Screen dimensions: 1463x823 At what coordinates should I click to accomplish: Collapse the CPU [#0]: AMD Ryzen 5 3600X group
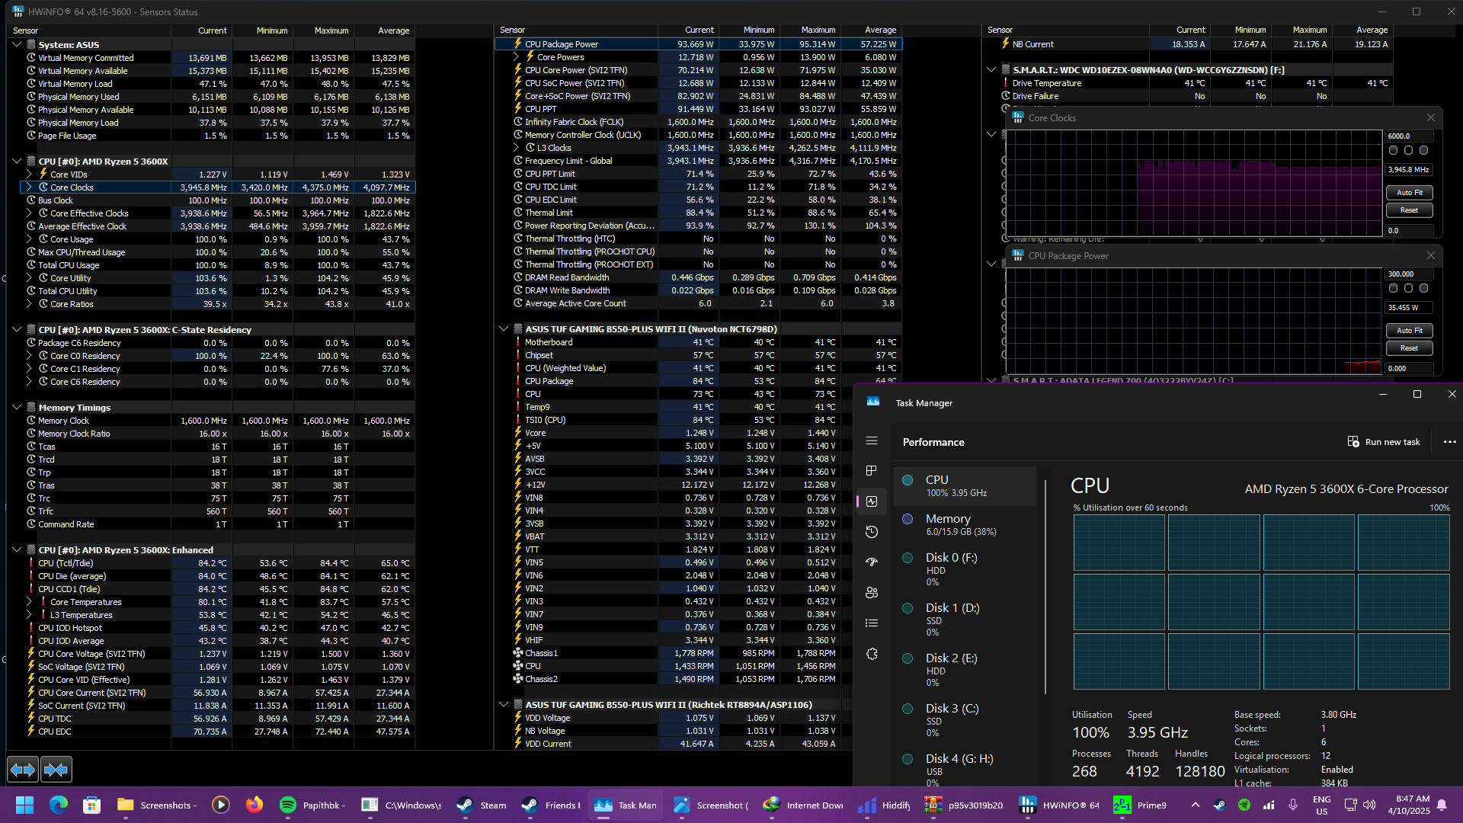point(17,162)
